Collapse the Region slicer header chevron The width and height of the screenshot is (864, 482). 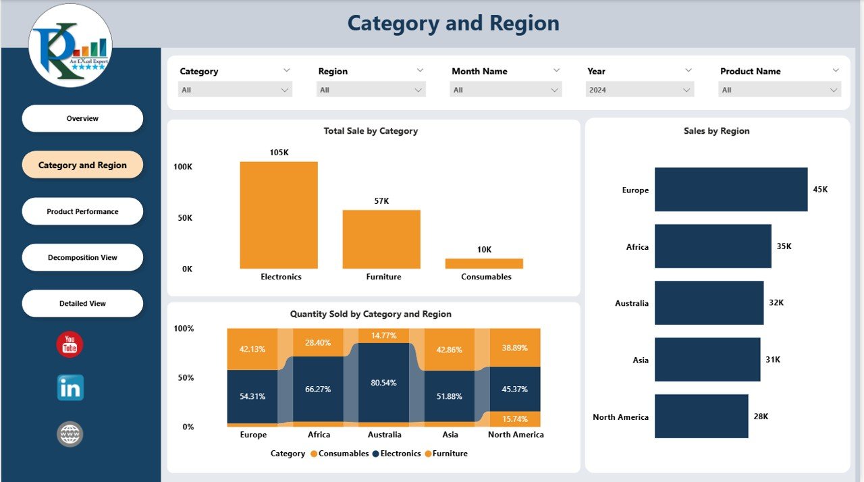click(420, 70)
